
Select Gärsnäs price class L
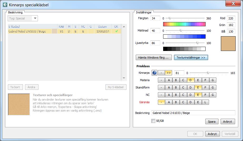[205, 102]
